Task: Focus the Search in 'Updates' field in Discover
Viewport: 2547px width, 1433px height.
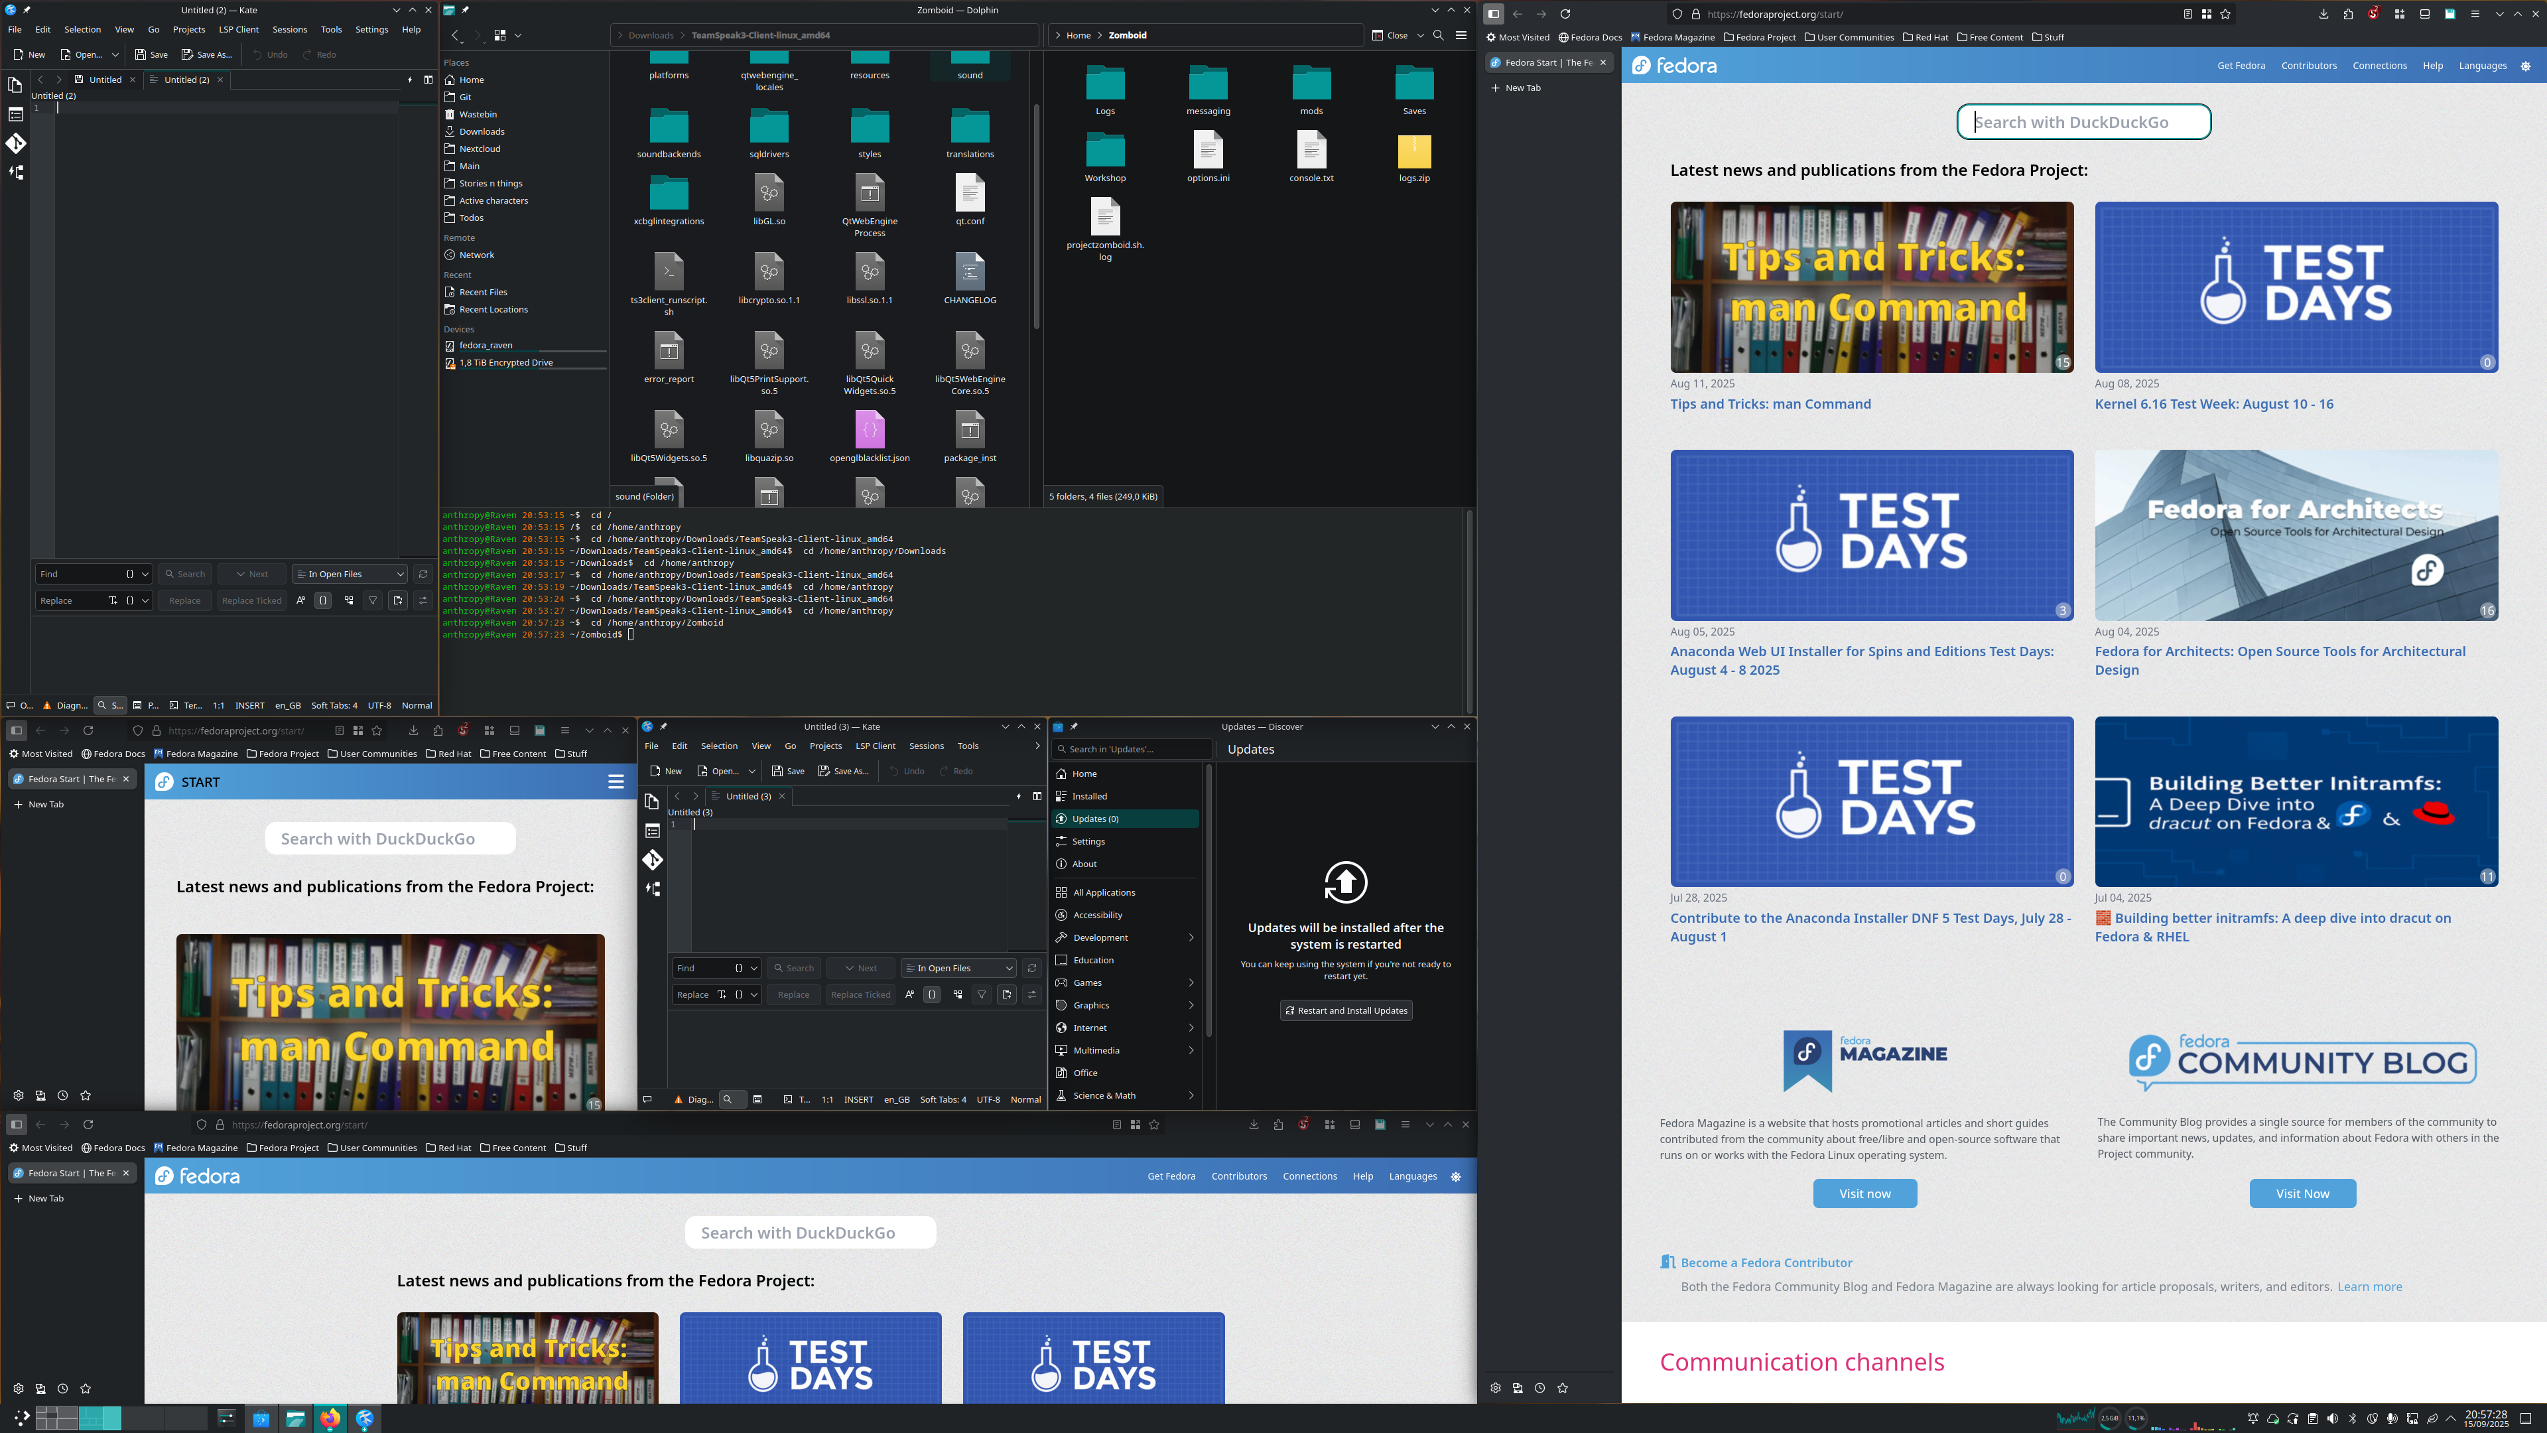Action: point(1131,748)
